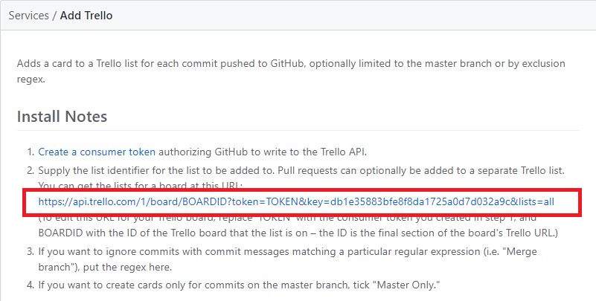Viewport: 596px width, 301px height.
Task: Click step 3 text about ignoring commits
Action: point(287,252)
